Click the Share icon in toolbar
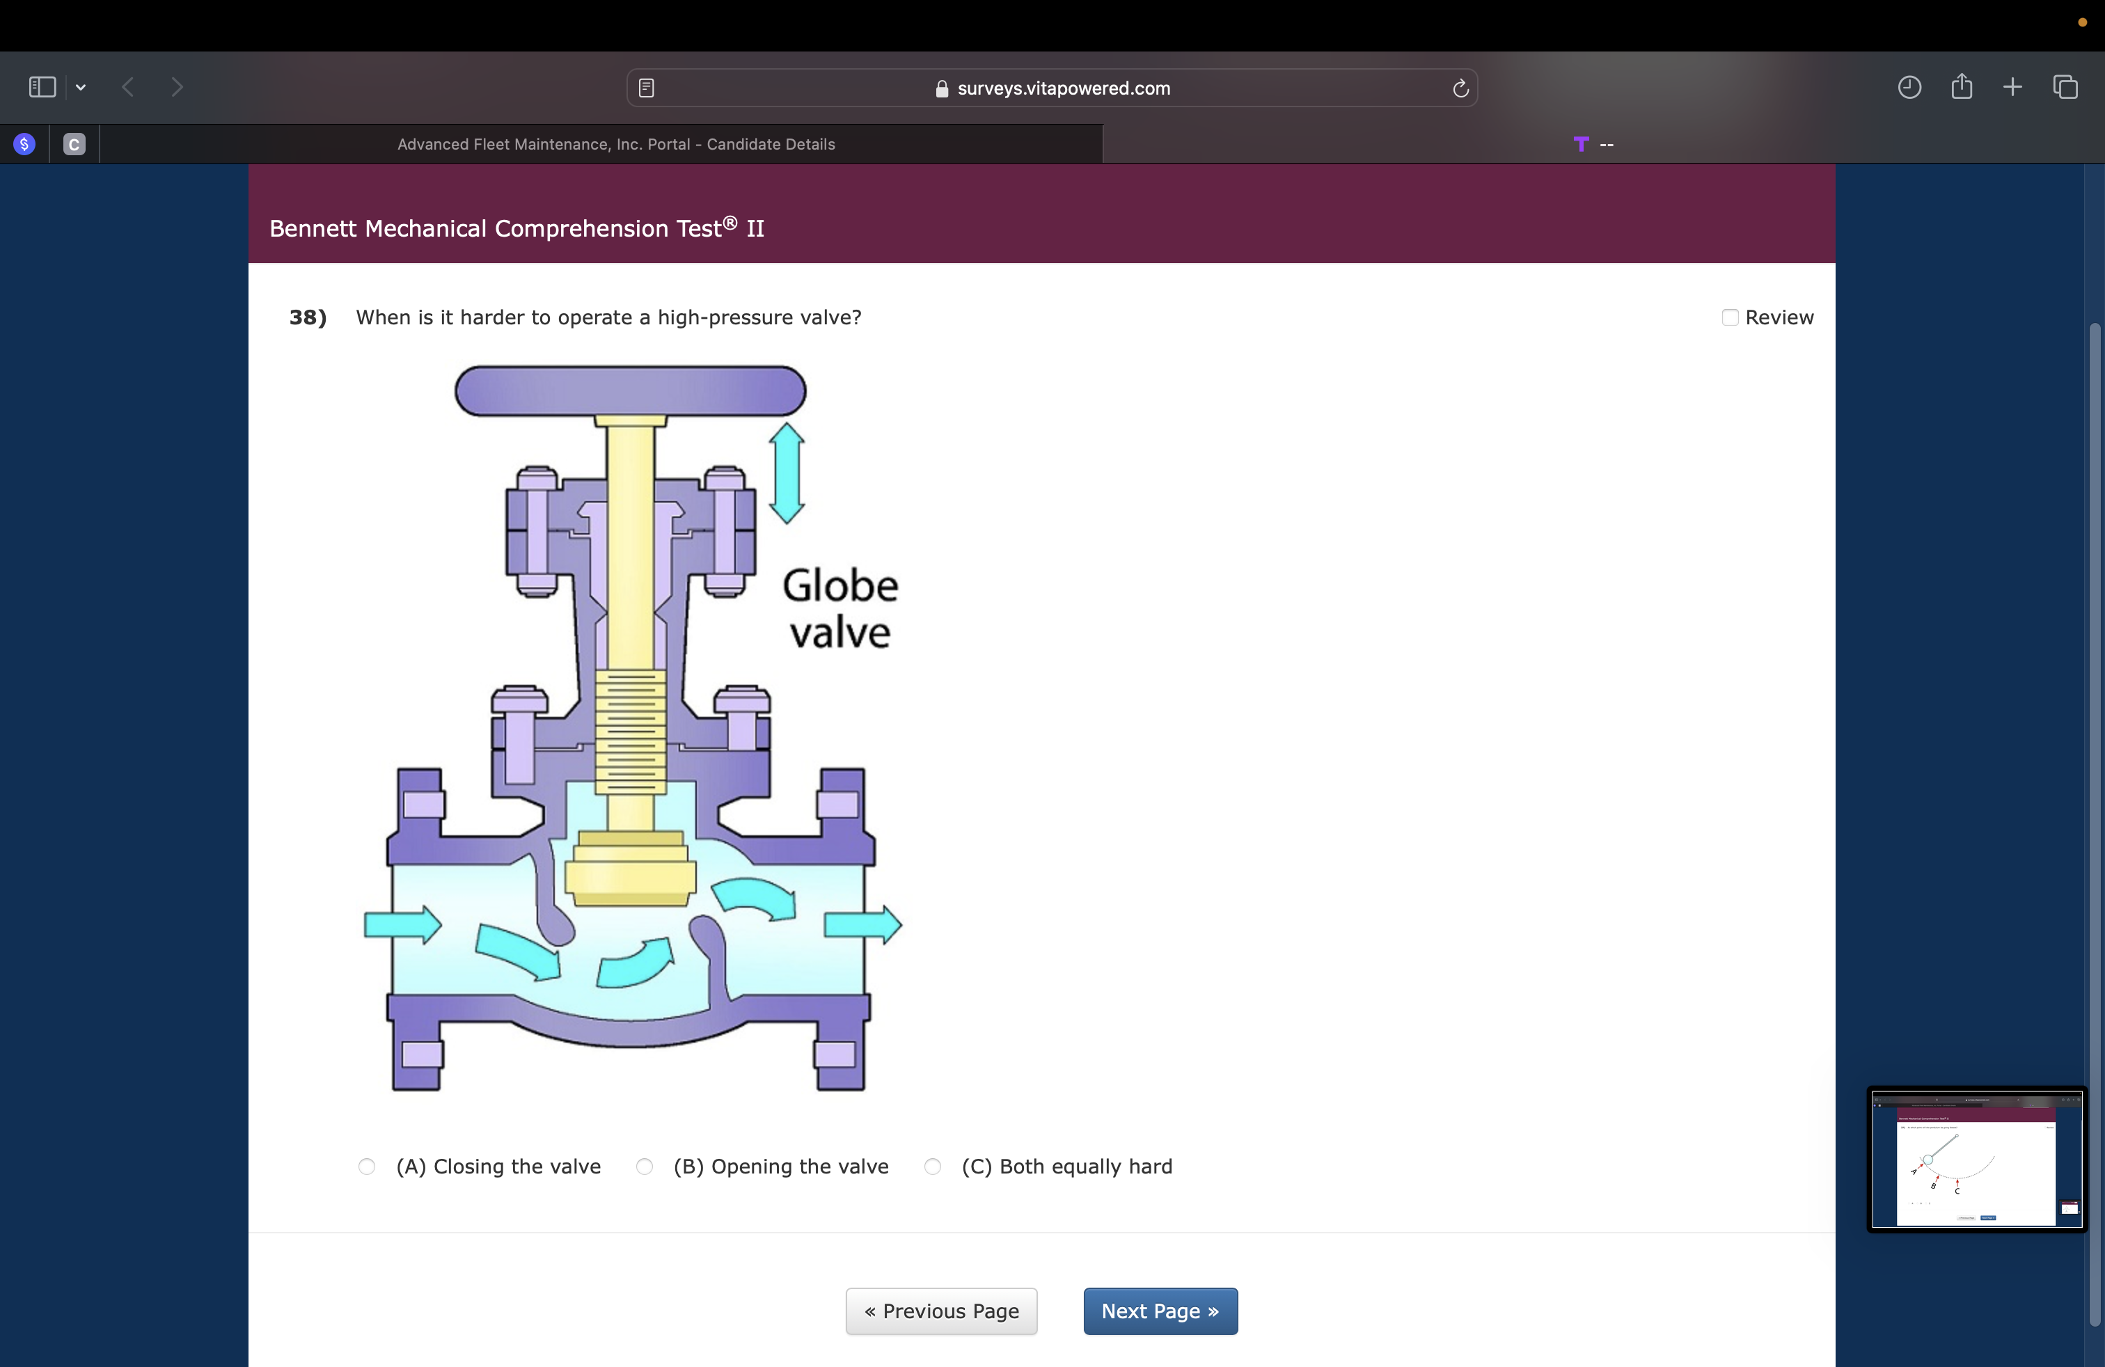The width and height of the screenshot is (2105, 1367). tap(1961, 86)
